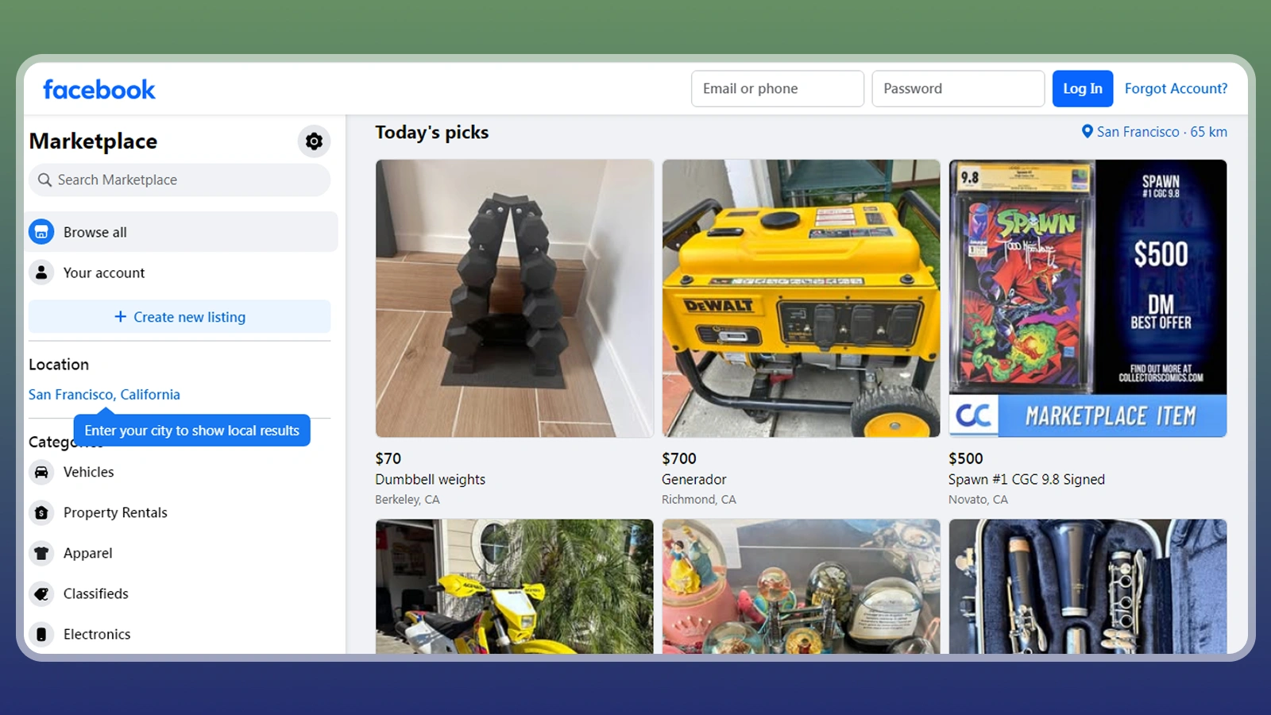Click the $70 price
Viewport: 1271px width, 715px height.
(x=388, y=458)
